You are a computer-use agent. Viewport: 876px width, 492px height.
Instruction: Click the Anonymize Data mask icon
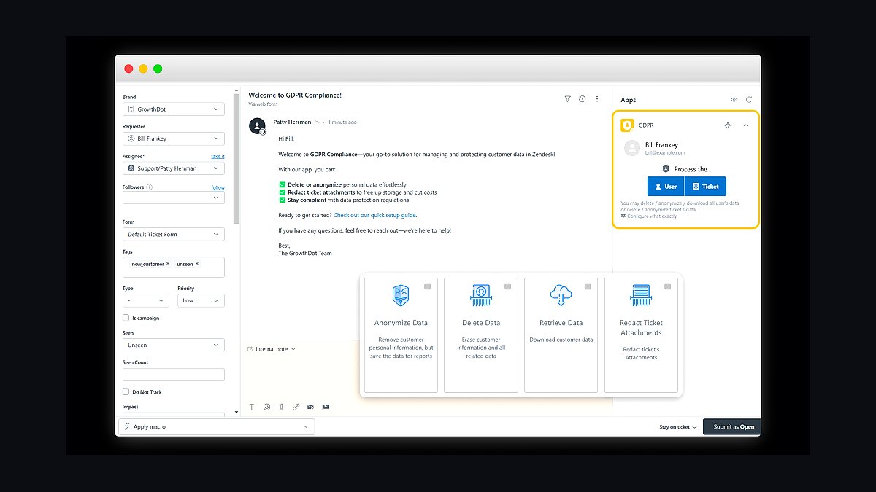tap(401, 295)
